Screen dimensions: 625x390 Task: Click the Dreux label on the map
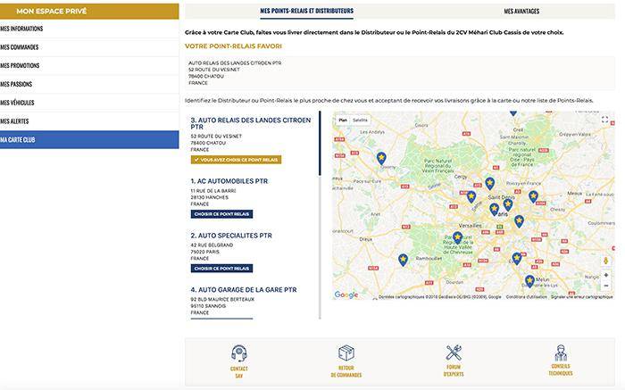pyautogui.click(x=365, y=239)
